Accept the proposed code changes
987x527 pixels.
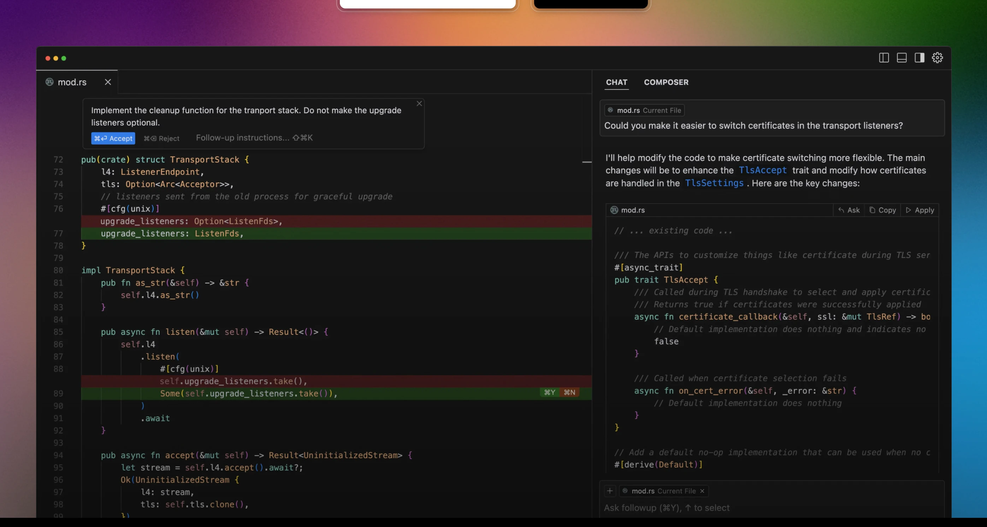tap(113, 138)
